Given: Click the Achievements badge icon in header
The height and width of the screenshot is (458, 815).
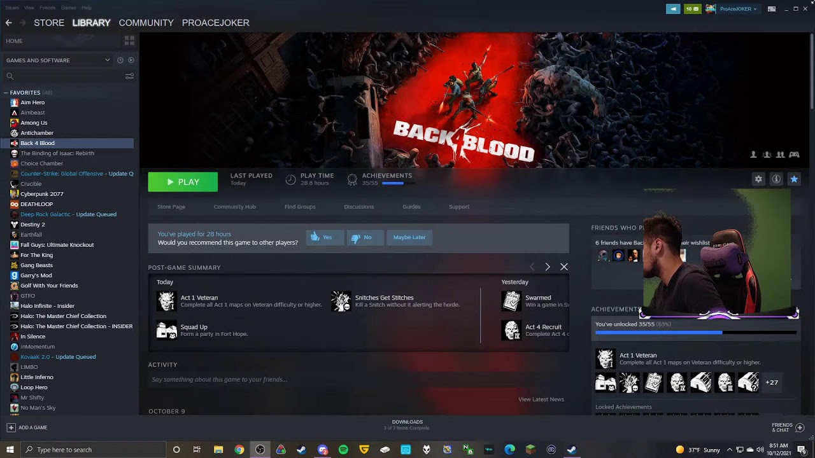Looking at the screenshot, I should tap(352, 180).
